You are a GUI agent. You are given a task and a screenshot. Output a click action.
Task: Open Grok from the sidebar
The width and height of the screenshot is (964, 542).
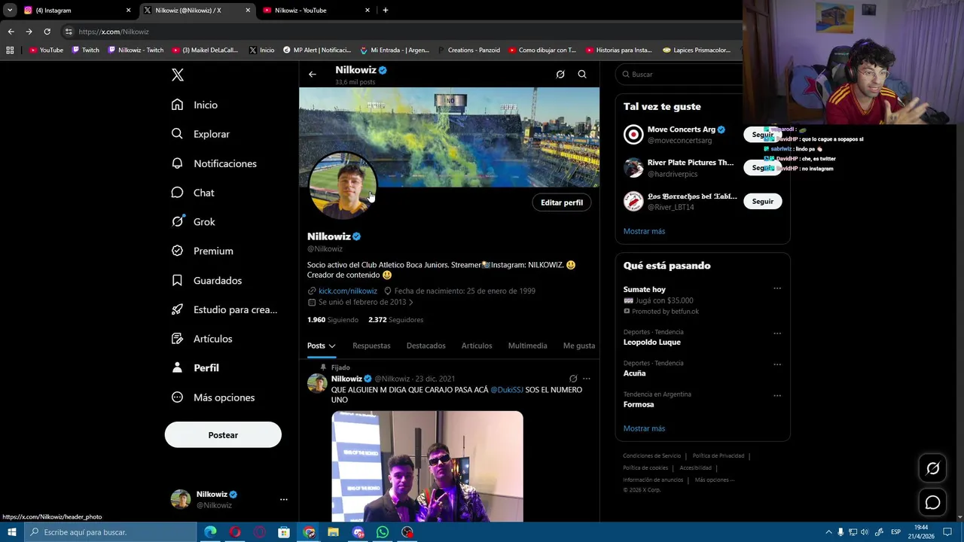tap(194, 222)
